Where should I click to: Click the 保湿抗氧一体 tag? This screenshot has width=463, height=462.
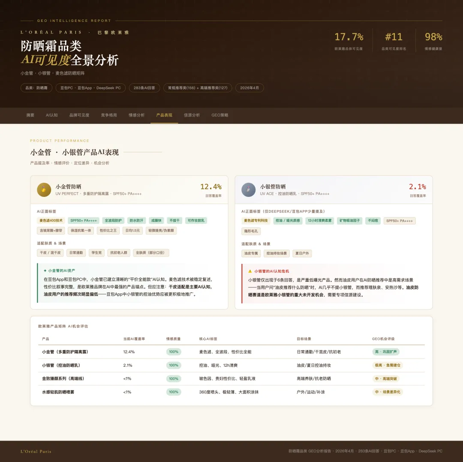click(81, 230)
